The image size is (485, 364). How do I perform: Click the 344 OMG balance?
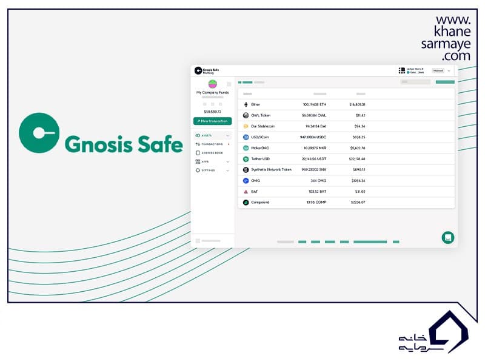click(x=318, y=181)
